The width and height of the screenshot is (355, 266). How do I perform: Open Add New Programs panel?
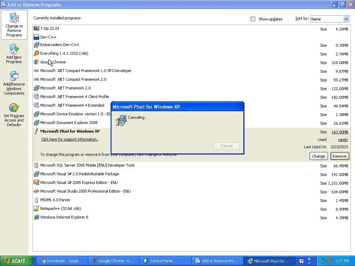[x=14, y=54]
